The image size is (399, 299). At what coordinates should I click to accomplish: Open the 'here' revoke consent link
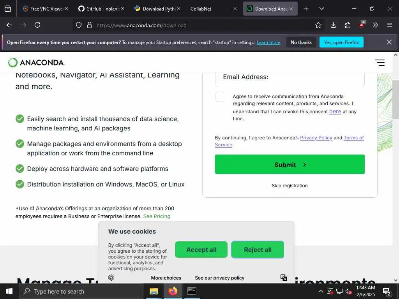[335, 111]
